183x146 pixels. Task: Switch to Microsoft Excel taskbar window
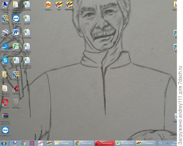pyautogui.click(x=125, y=143)
